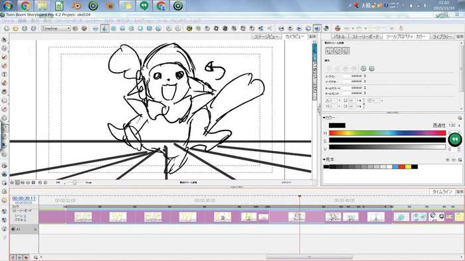Click the 透過性 stepper arrows
This screenshot has height=261, width=465.
point(460,126)
